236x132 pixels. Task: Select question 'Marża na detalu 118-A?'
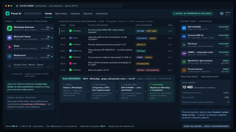pos(98,70)
